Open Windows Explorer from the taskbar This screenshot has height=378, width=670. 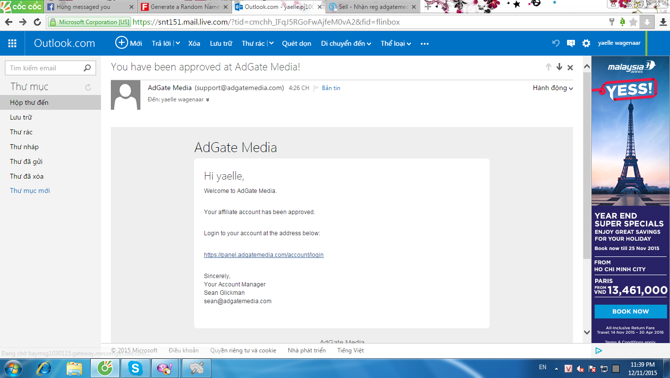point(75,368)
